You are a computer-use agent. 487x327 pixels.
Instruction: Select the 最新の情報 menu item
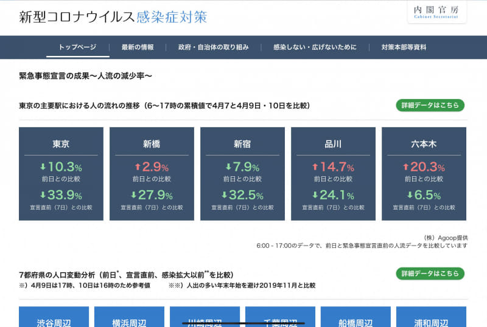(138, 47)
